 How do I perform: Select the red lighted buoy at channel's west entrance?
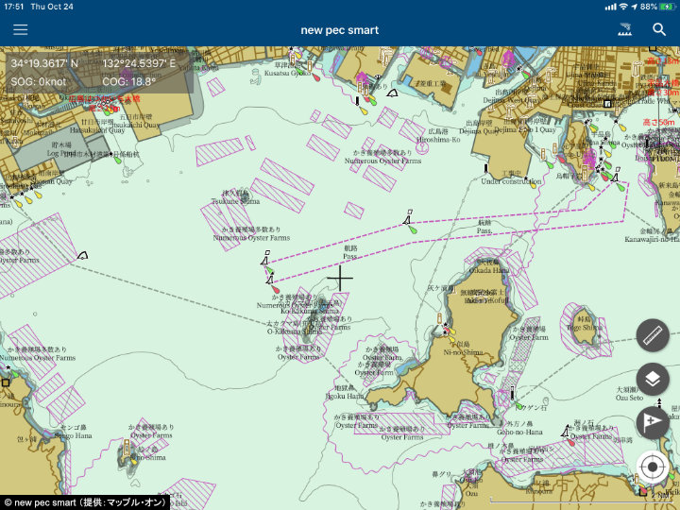click(x=275, y=289)
